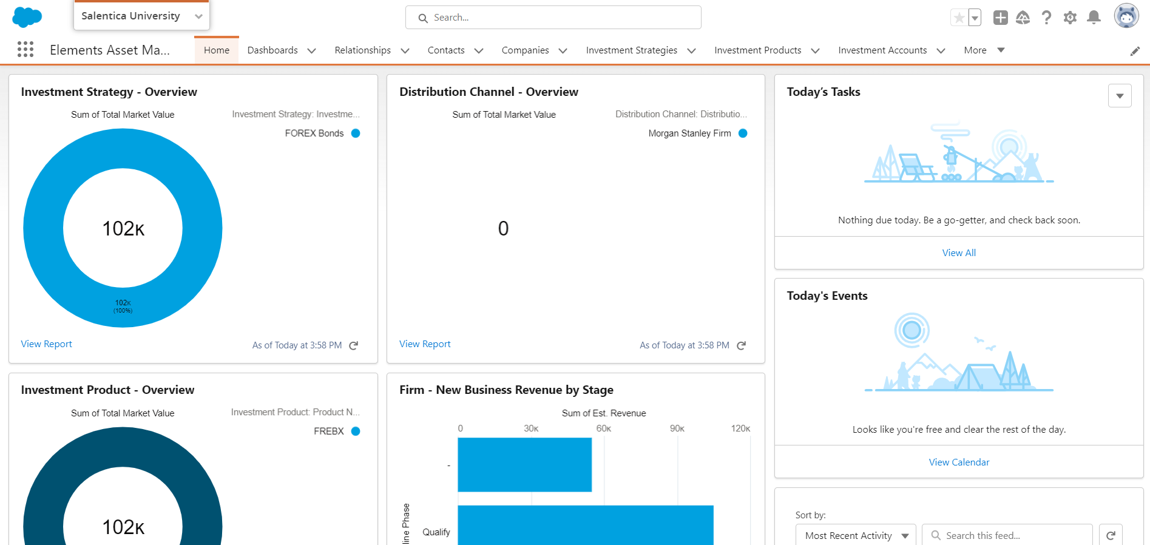Open the Global Actions plus icon

[1000, 18]
